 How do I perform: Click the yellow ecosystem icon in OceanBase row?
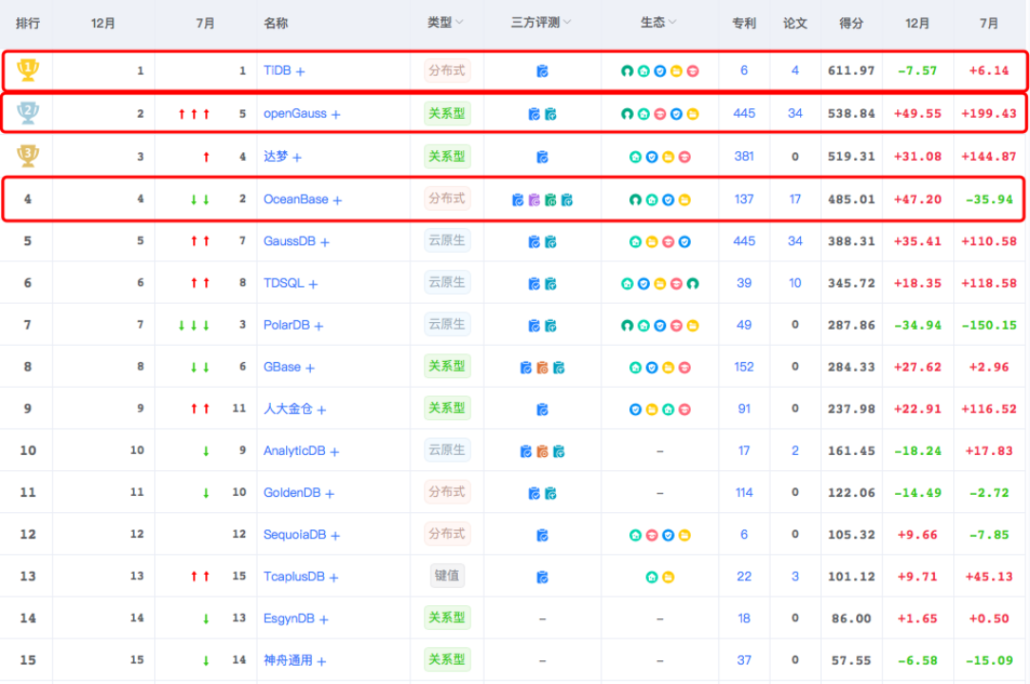point(684,199)
